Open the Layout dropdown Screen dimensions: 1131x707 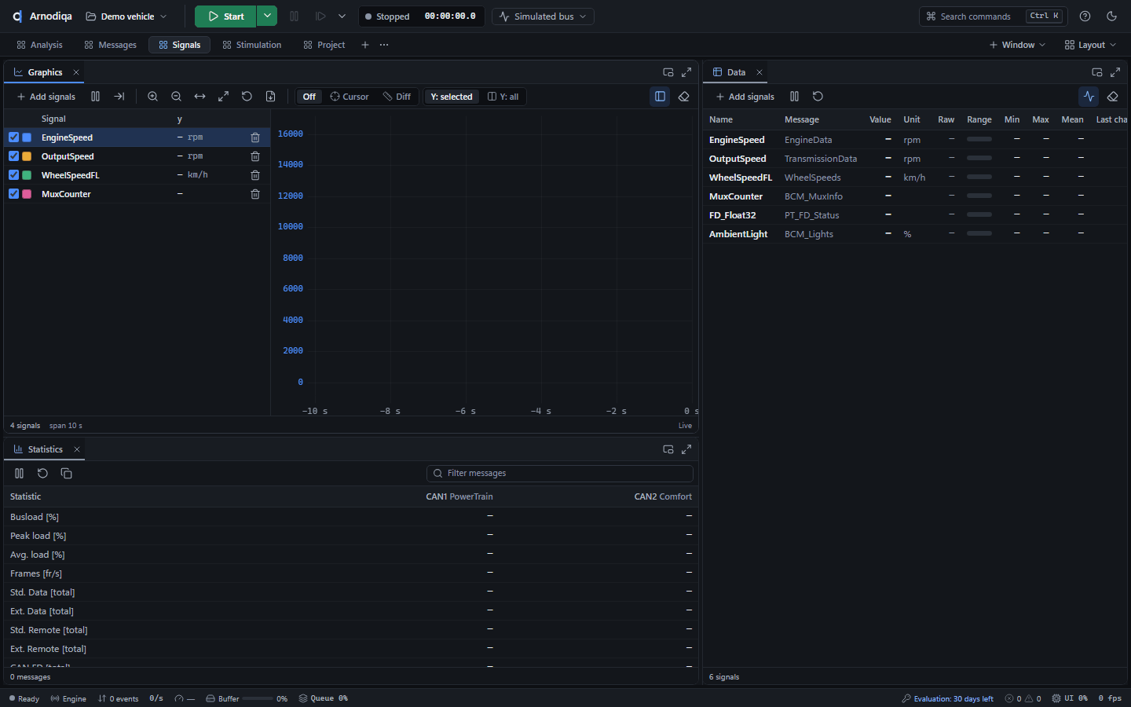tap(1090, 45)
